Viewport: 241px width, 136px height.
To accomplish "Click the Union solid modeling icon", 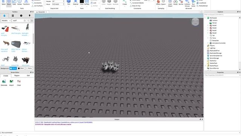I will (x=104, y=3).
